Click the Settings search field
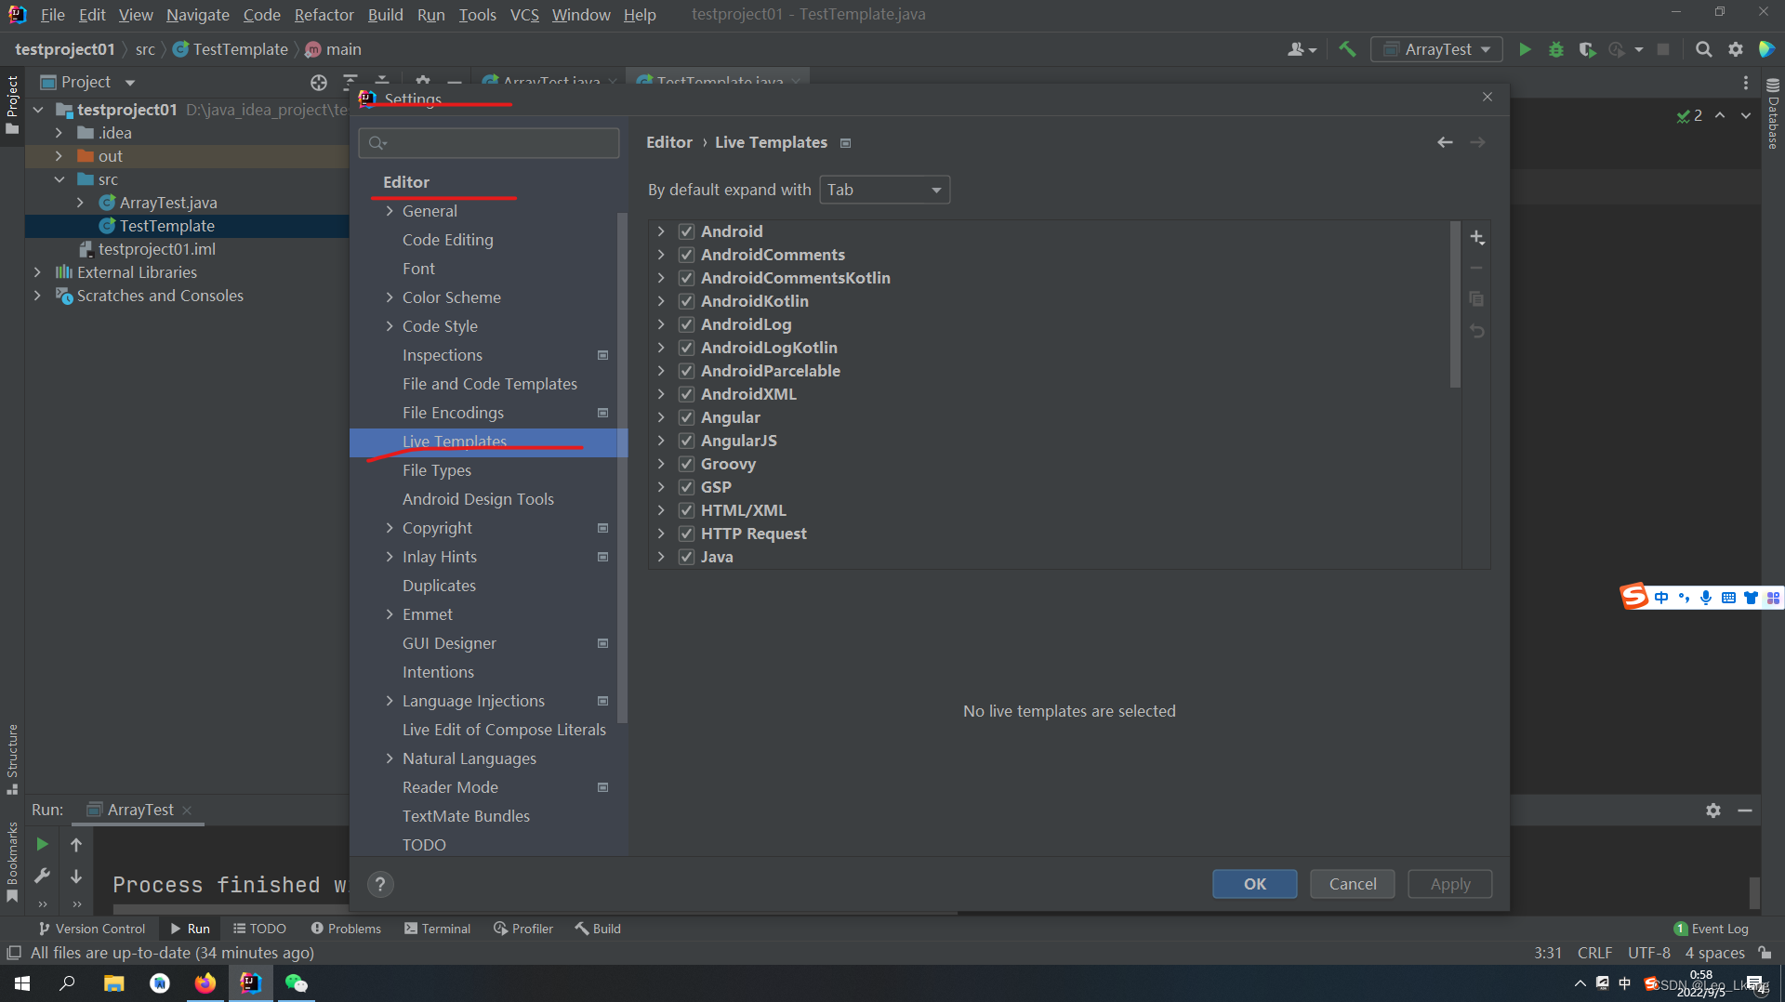This screenshot has width=1785, height=1002. [489, 142]
